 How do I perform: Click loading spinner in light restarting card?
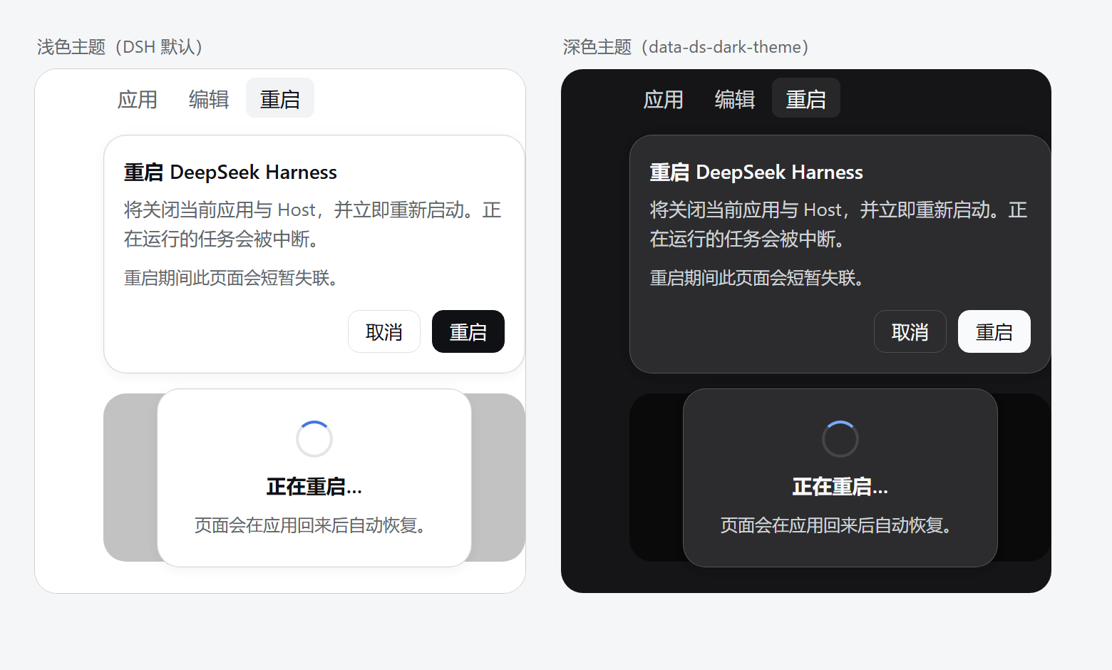click(314, 439)
